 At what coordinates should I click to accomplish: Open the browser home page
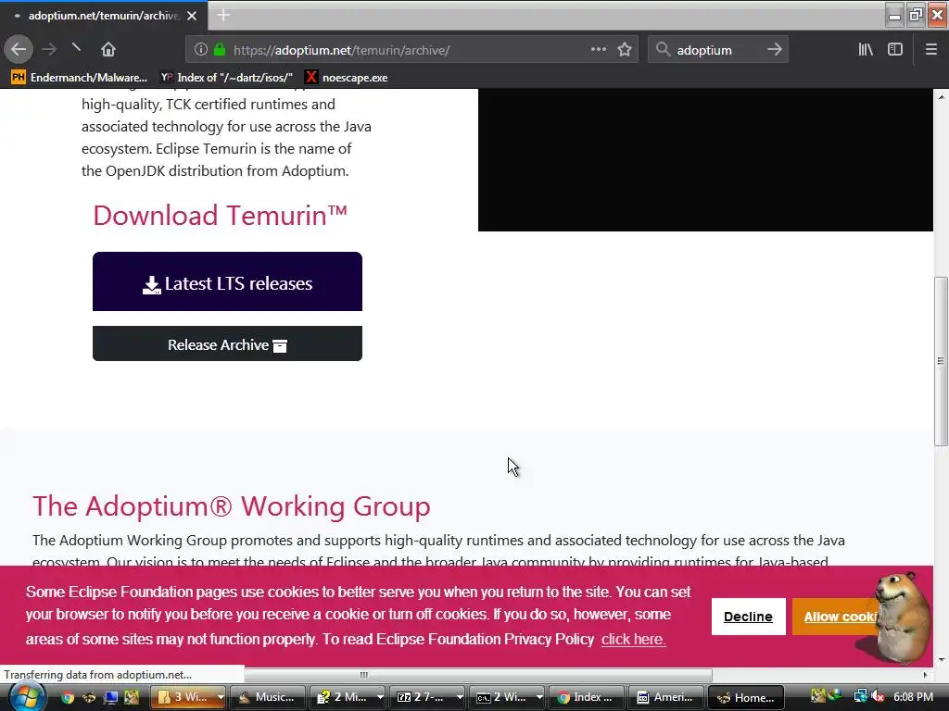click(x=108, y=49)
